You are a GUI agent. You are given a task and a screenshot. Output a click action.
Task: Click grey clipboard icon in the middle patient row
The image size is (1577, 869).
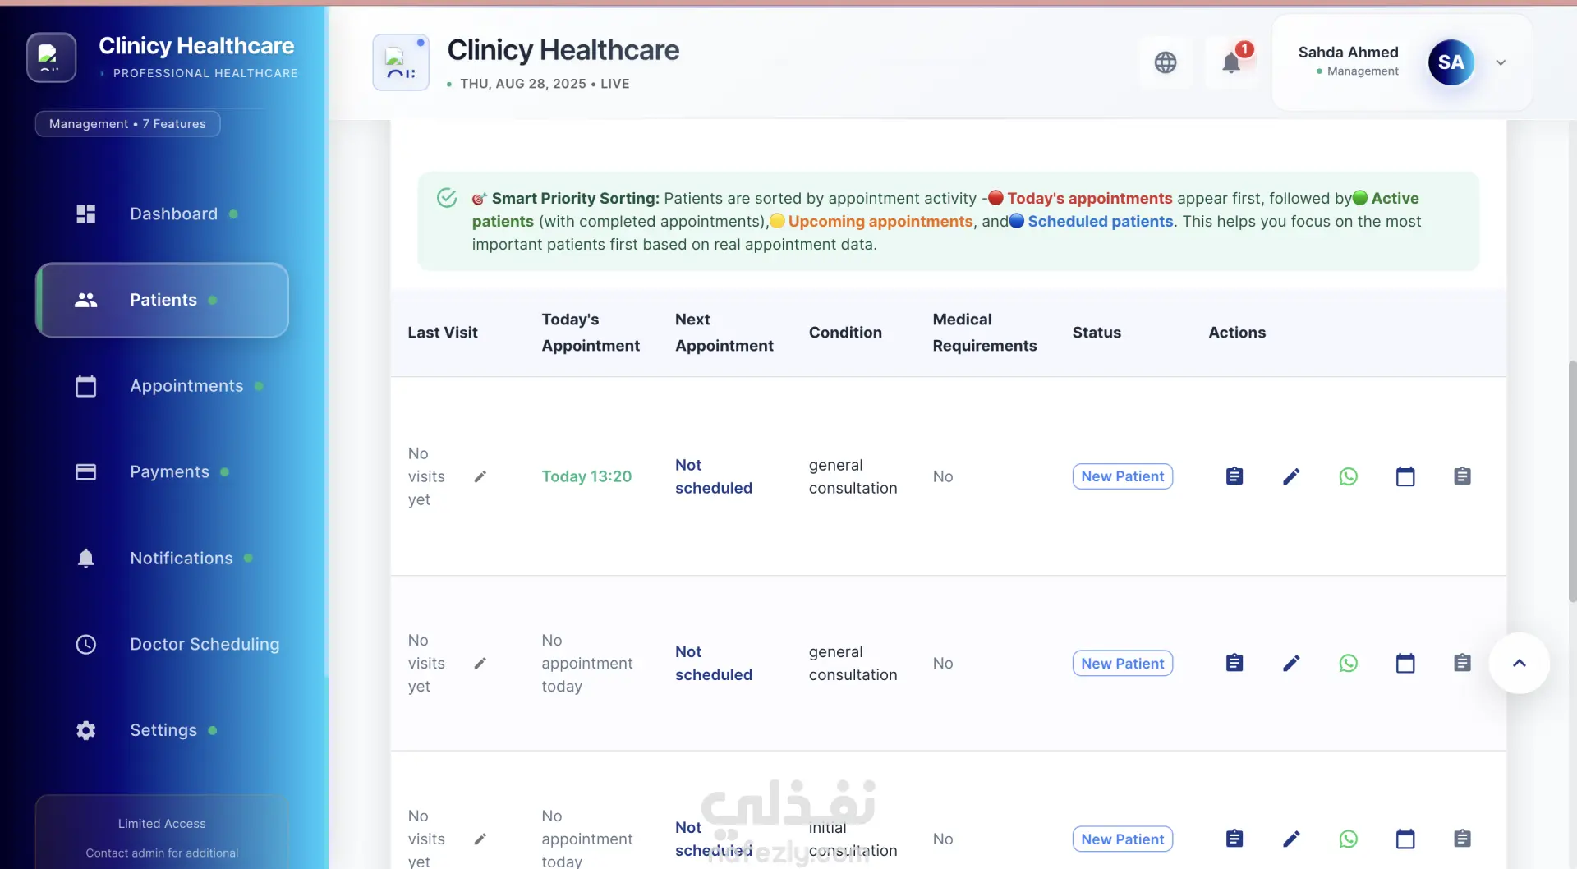[1462, 663]
